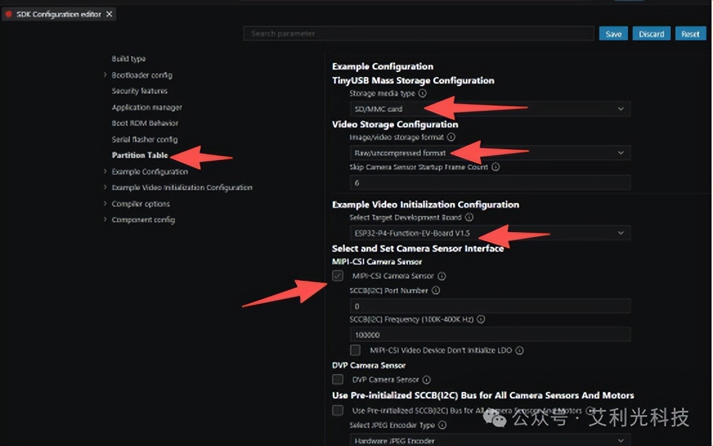The image size is (713, 446).
Task: Go to Application manager section
Action: coord(147,107)
